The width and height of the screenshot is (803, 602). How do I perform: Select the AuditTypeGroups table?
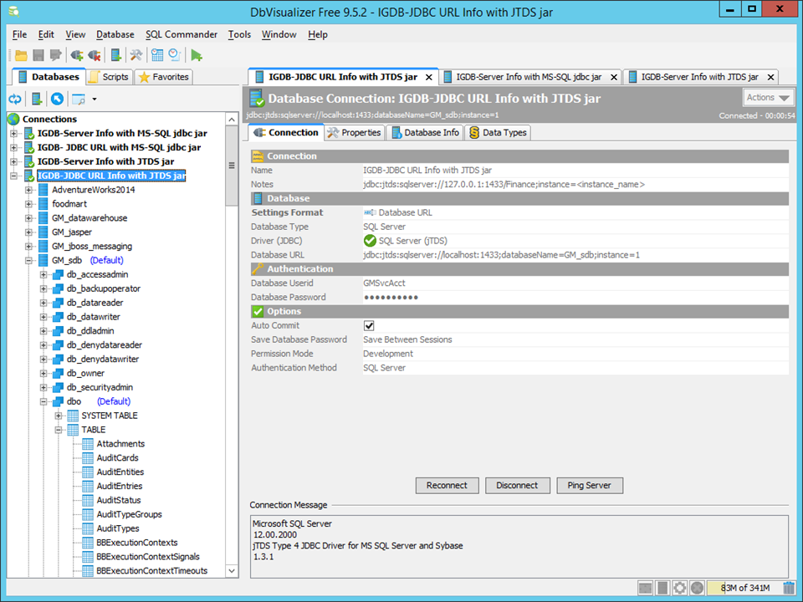(129, 514)
